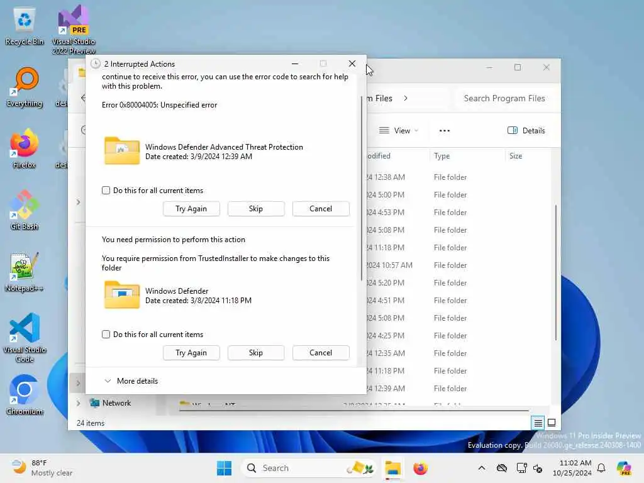644x483 pixels.
Task: Open the Recycle Bin desktop icon
Action: 25,26
